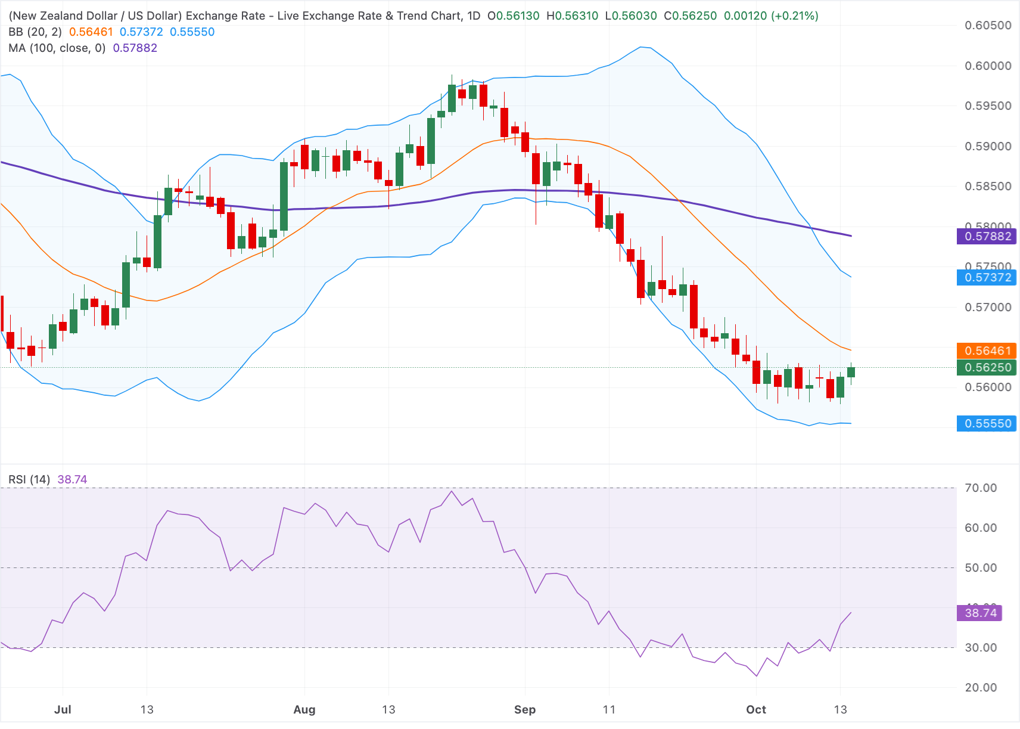Click the high price H0.56310 value
Screen dimensions: 1020x729
pos(573,15)
